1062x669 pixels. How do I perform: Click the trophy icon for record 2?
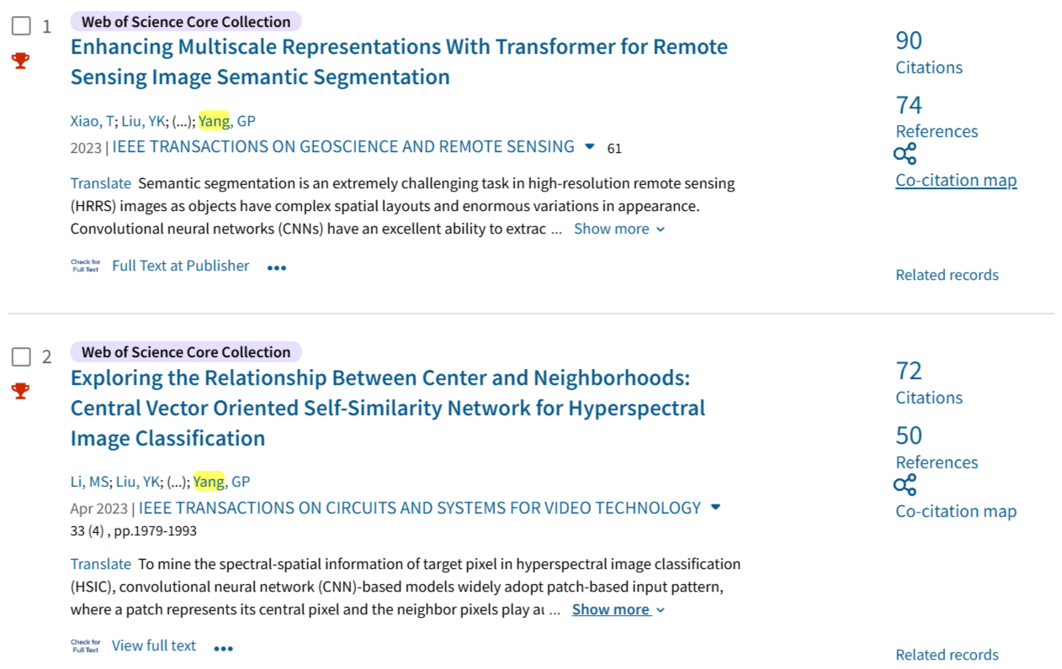[21, 391]
